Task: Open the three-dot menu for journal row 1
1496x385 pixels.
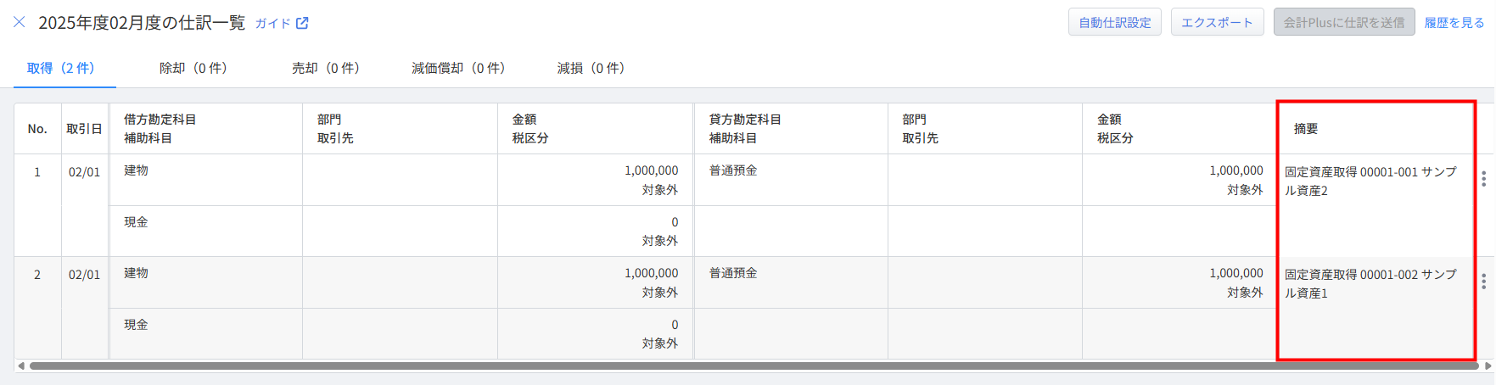Action: click(1483, 179)
